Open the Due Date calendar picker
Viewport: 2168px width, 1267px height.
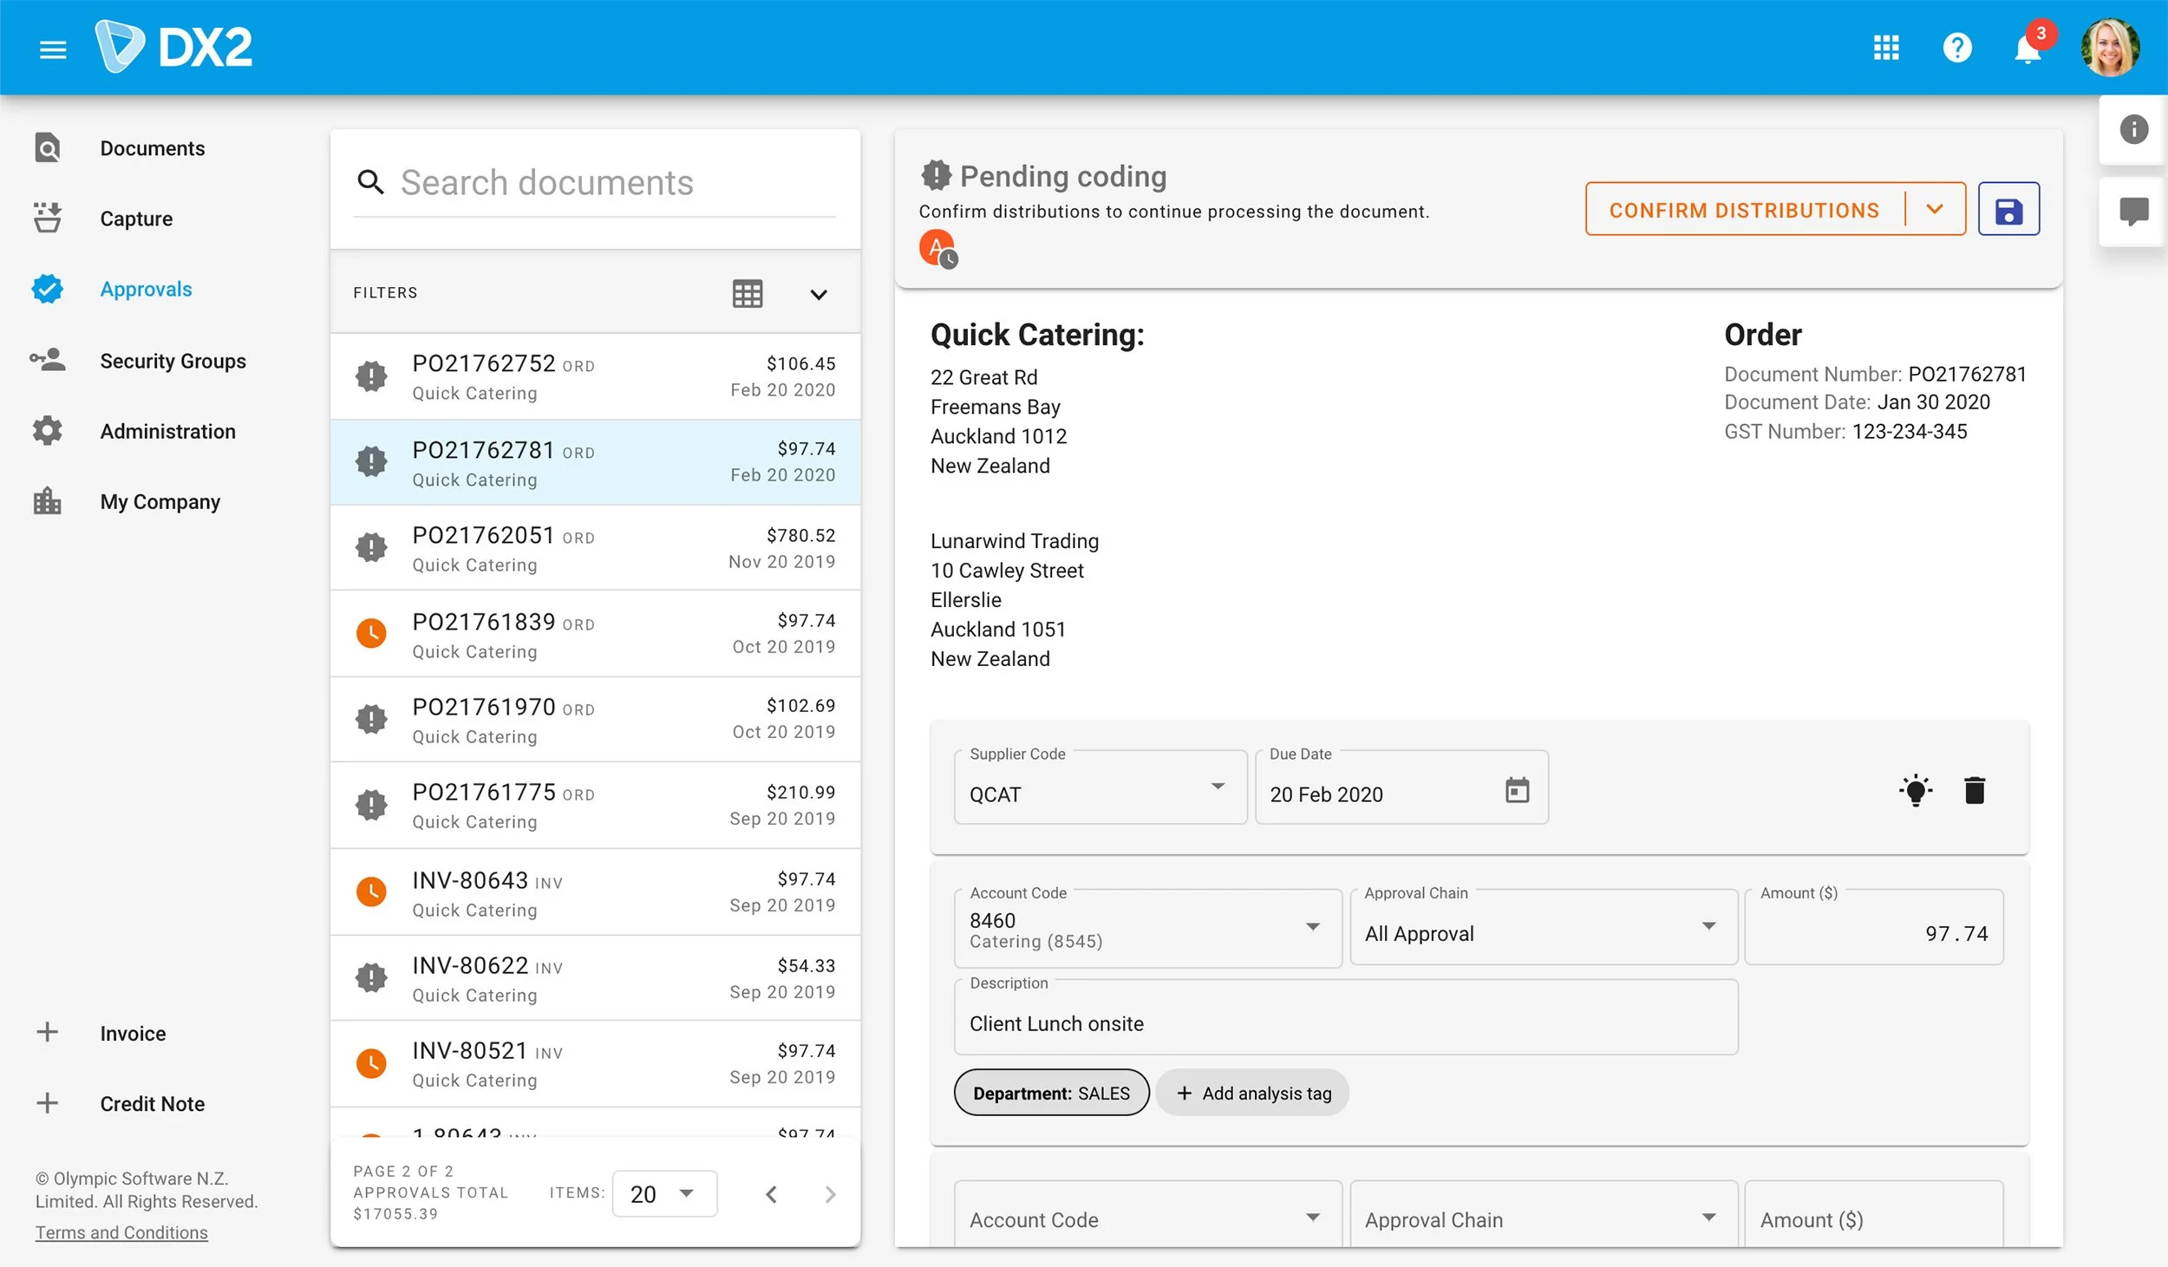tap(1517, 791)
